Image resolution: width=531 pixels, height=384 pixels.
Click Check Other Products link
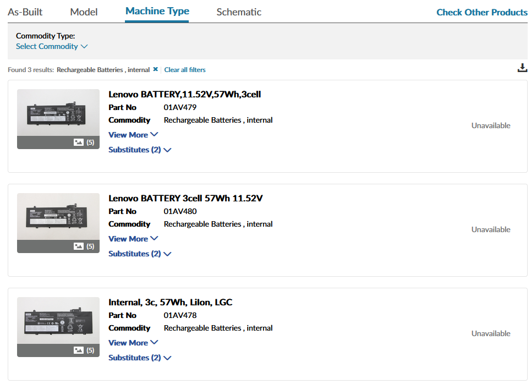click(x=481, y=12)
